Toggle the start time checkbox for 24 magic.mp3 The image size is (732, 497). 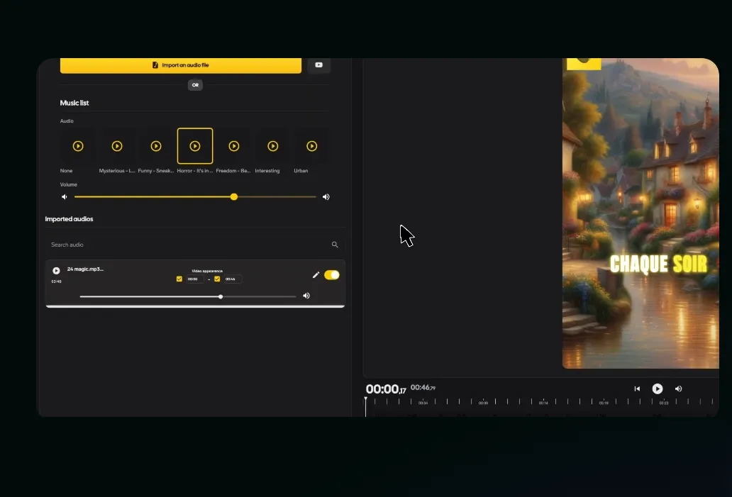[179, 279]
